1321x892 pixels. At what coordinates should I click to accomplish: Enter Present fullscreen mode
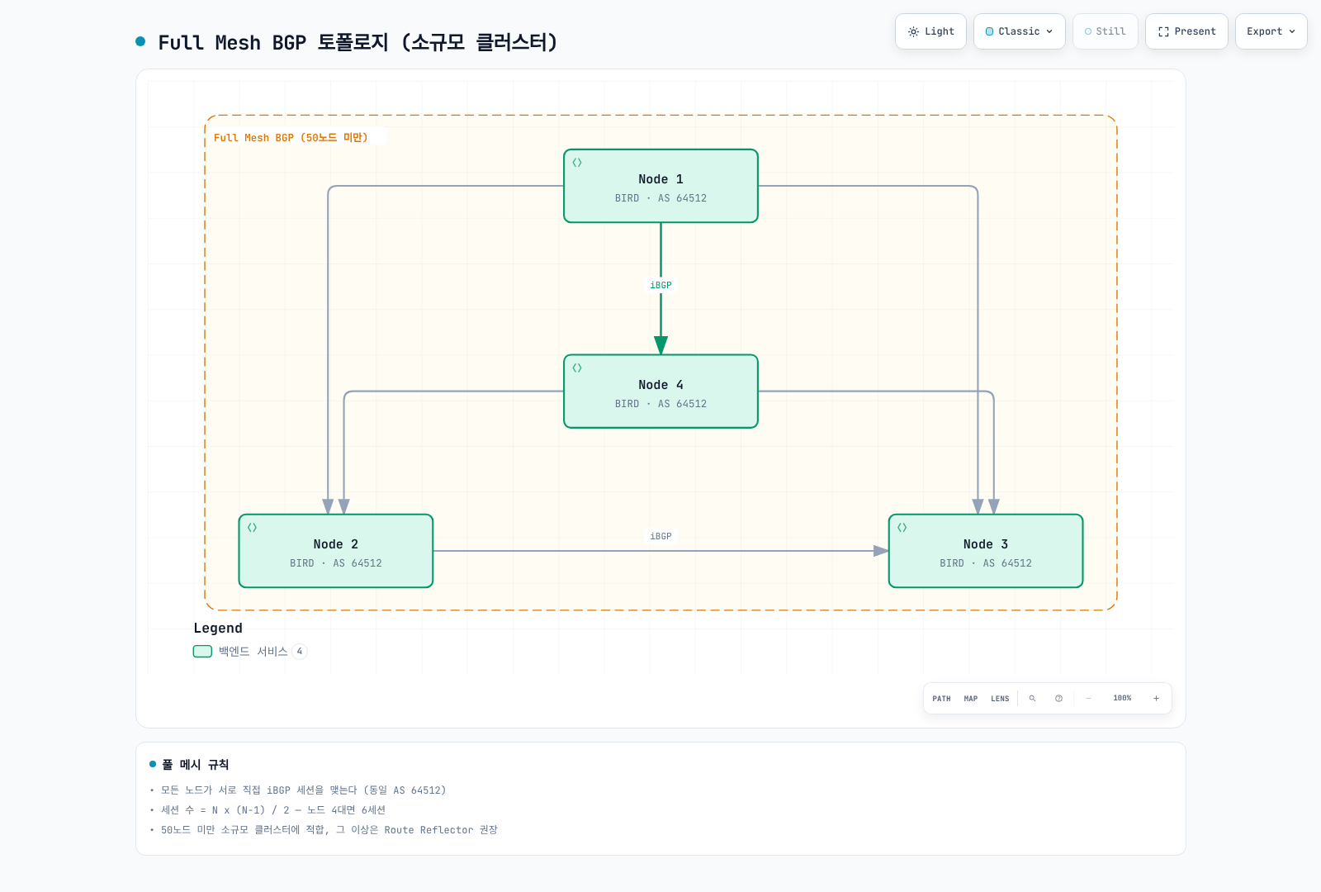(x=1186, y=31)
